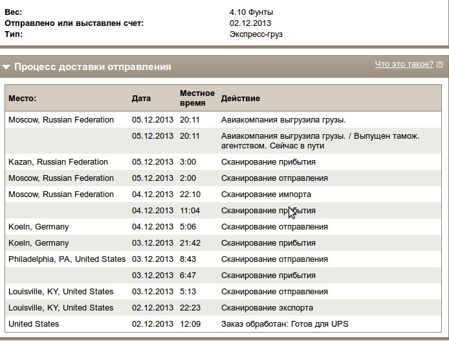The image size is (449, 341).
Task: Click the Экспресс-груз shipment type value
Action: pyautogui.click(x=256, y=34)
